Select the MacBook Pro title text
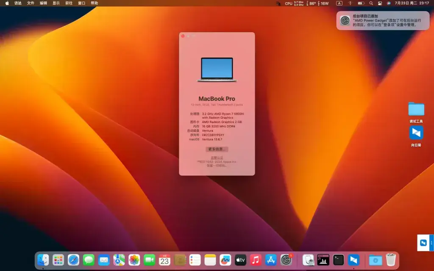This screenshot has height=271, width=434. (217, 99)
